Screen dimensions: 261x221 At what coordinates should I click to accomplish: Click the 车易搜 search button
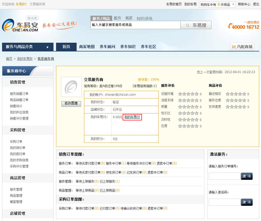tap(196, 25)
